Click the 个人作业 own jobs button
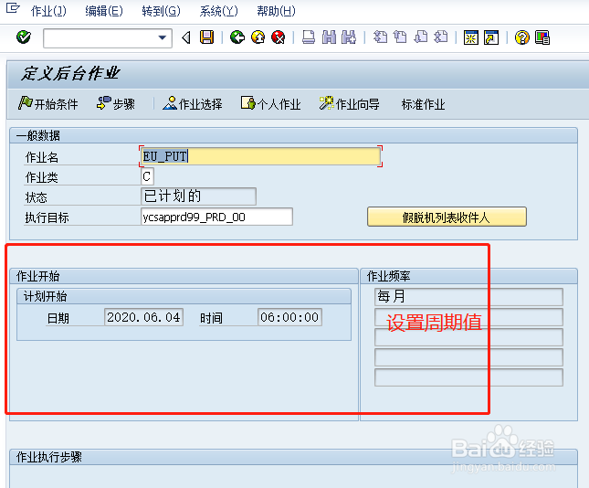589x488 pixels. [271, 104]
